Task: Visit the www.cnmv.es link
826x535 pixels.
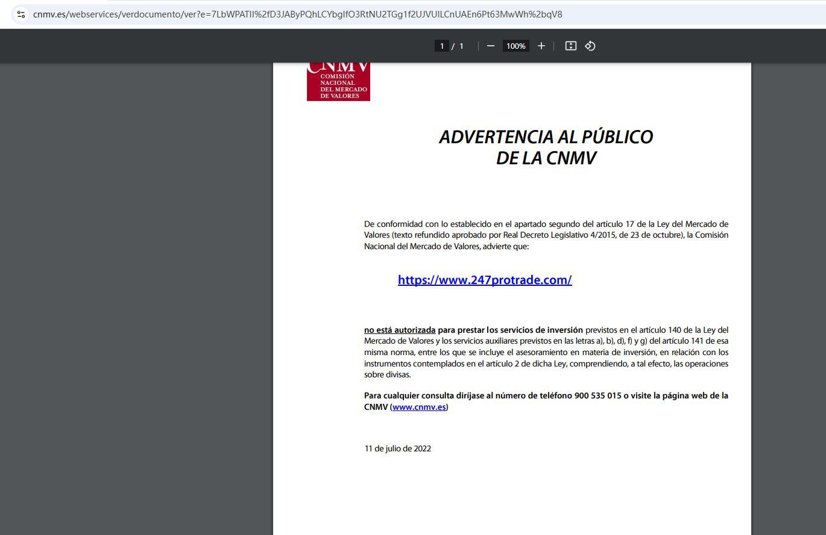Action: click(419, 407)
